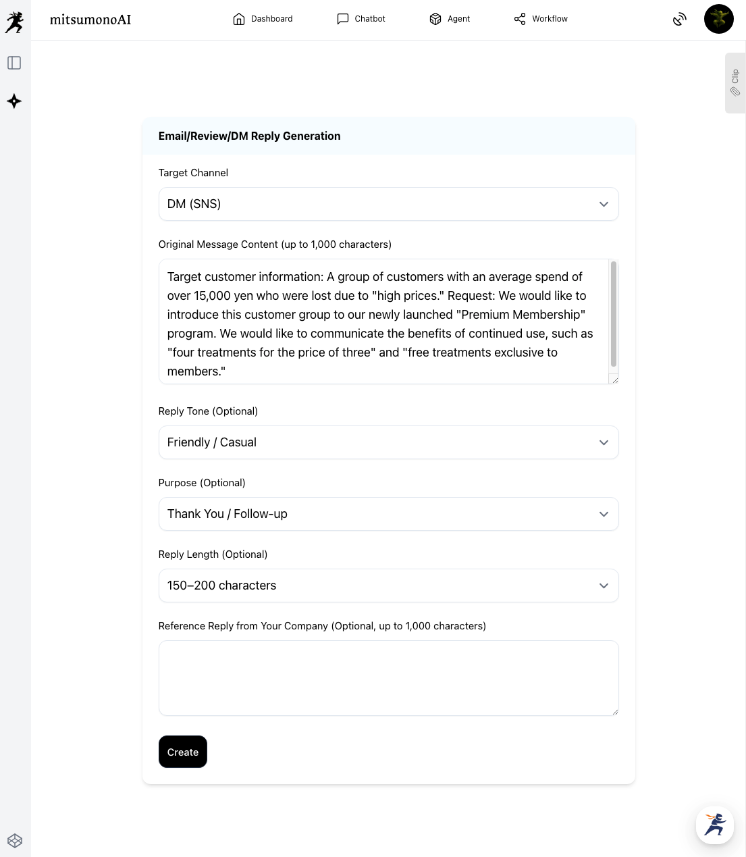Expand the Target Channel dropdown
This screenshot has height=857, width=746.
[388, 204]
